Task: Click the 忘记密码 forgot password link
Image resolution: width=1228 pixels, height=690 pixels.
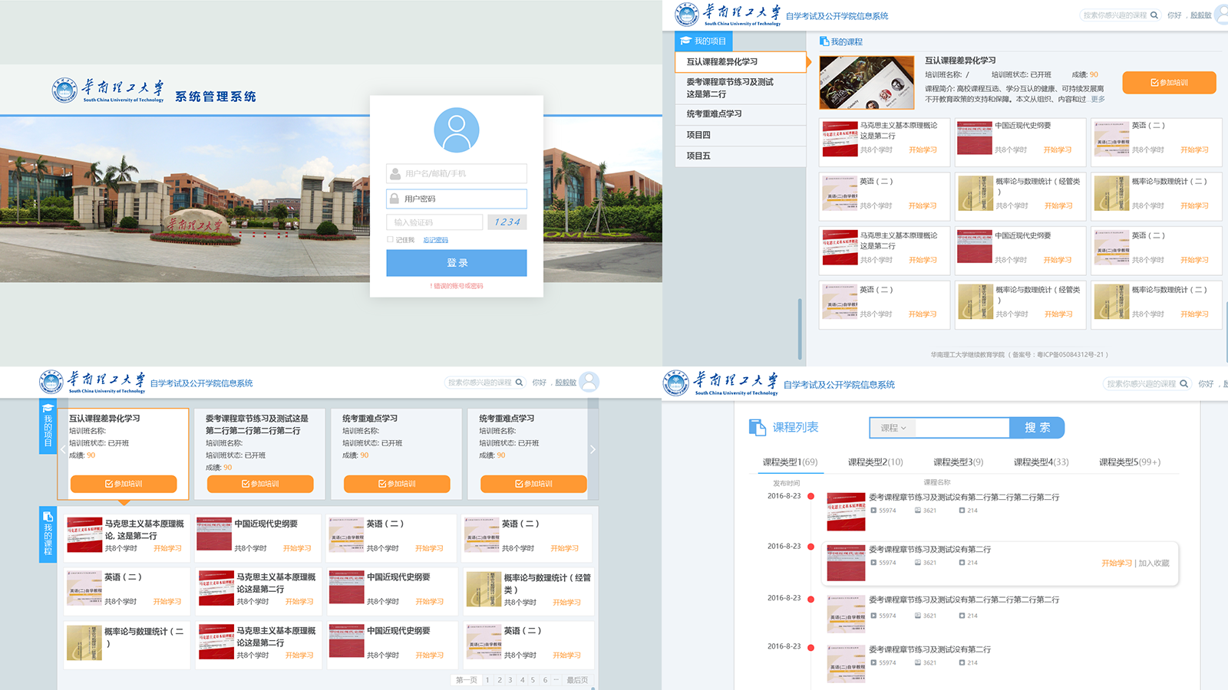Action: 435,241
